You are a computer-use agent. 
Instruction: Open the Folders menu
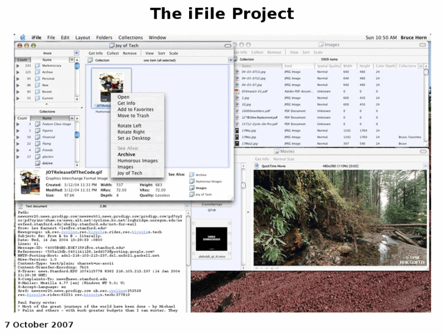104,37
